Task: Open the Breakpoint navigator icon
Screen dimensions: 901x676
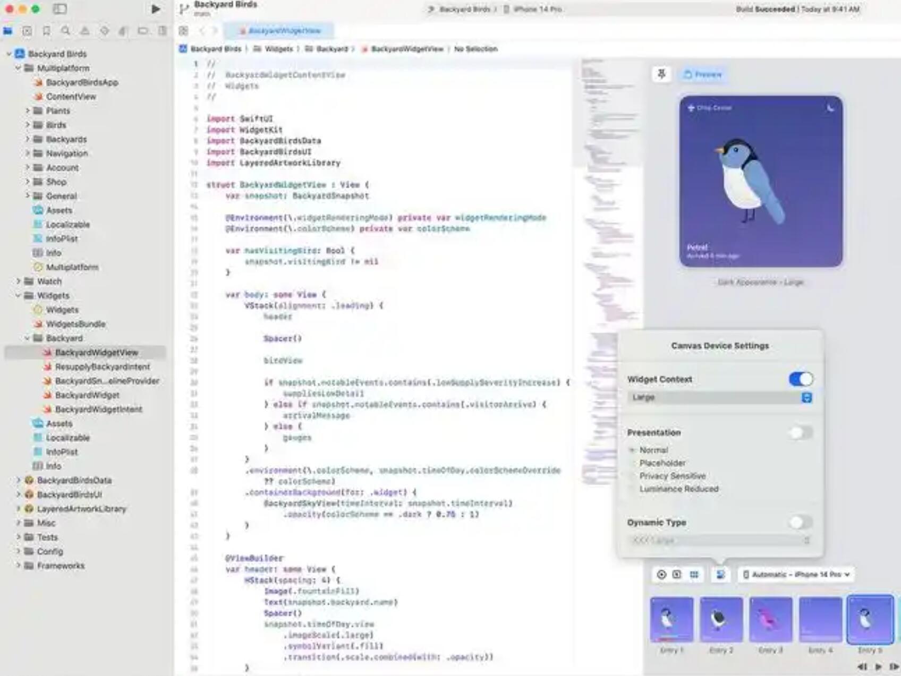Action: tap(143, 31)
